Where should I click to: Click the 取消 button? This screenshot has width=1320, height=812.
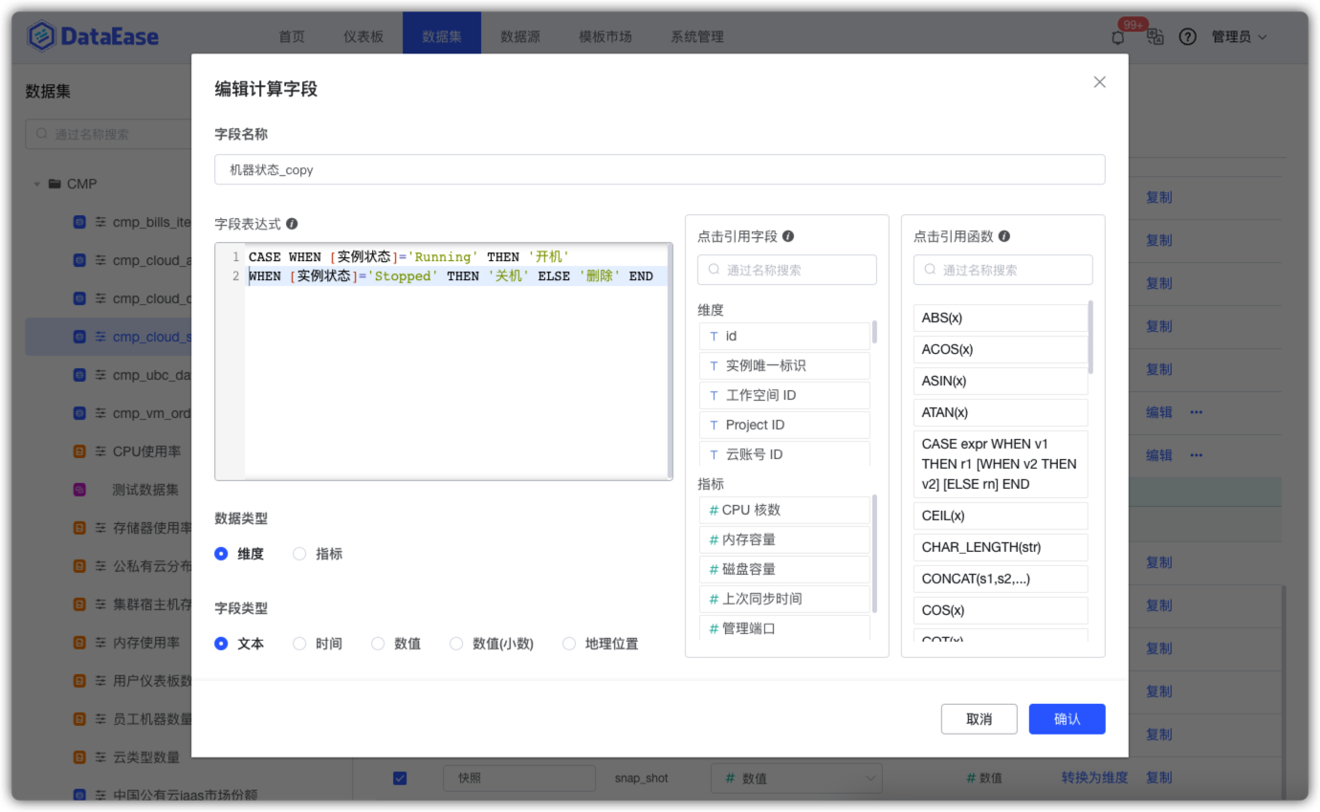(979, 719)
